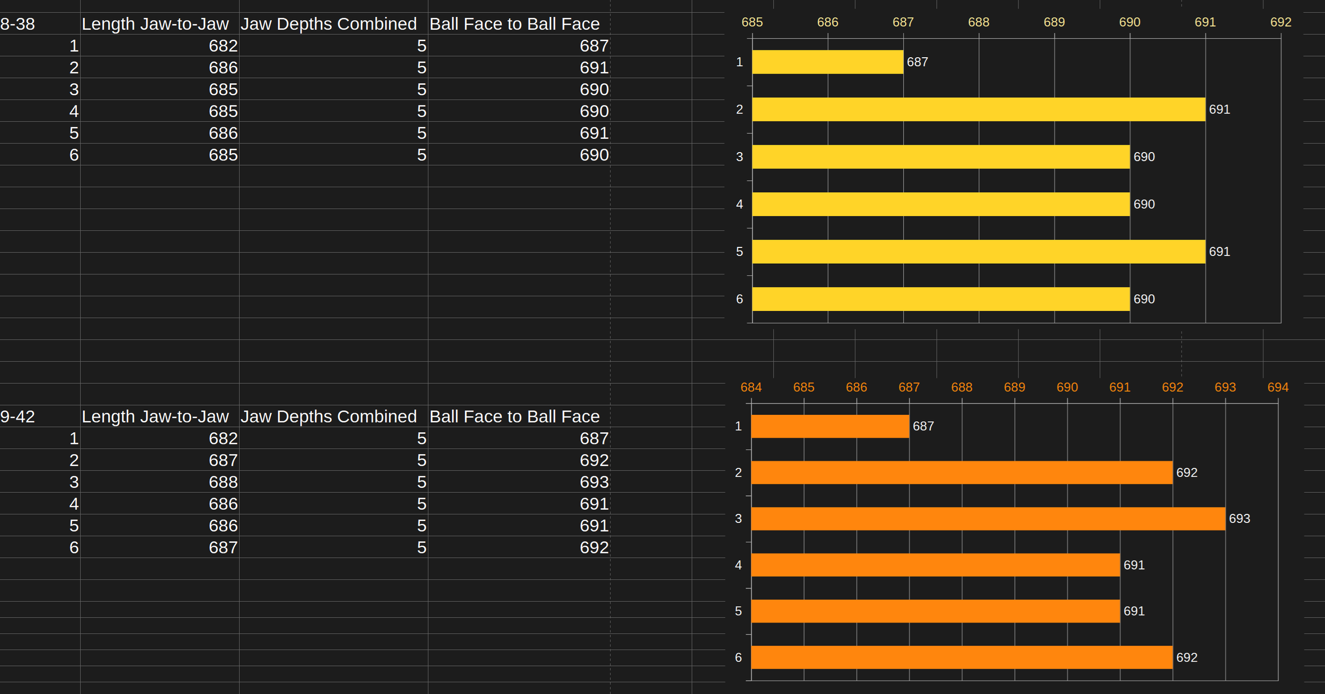Screen dimensions: 1325x694
Task: Select the orange bar labeled 687
Action: (830, 426)
